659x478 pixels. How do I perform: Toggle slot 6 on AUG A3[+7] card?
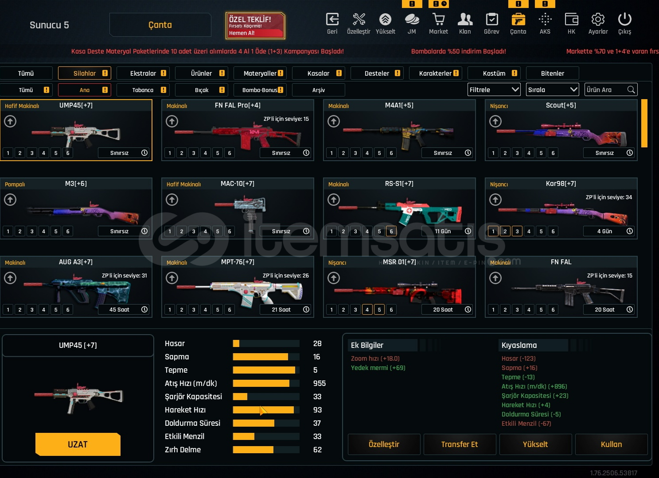(68, 309)
